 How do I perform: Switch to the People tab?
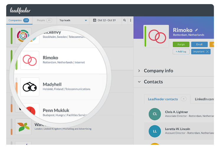(44, 20)
